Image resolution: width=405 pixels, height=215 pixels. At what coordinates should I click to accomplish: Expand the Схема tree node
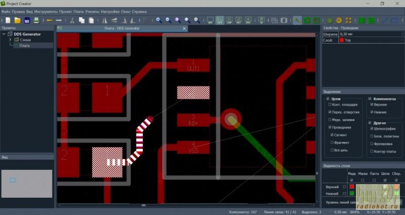[x=10, y=40]
